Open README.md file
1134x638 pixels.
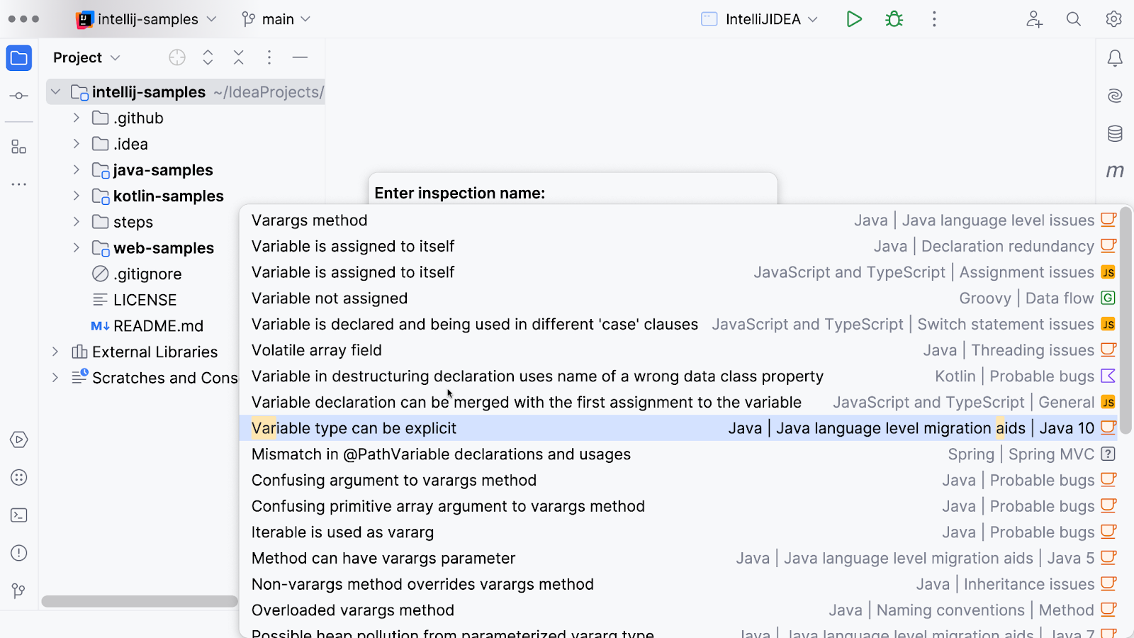coord(158,326)
